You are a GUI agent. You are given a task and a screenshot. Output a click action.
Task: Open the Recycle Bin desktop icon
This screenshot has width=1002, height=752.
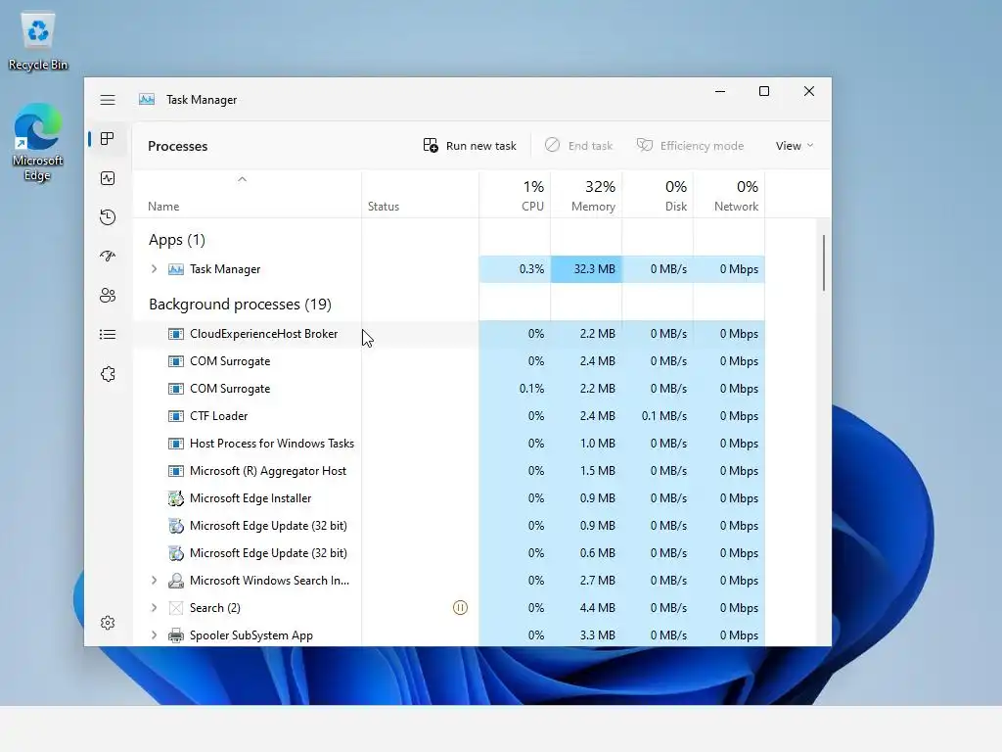pyautogui.click(x=38, y=39)
